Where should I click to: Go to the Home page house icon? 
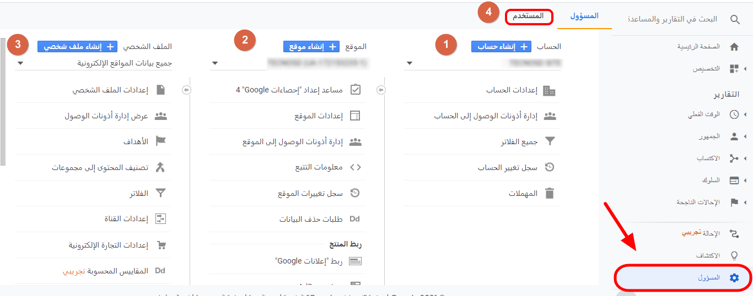pos(734,47)
